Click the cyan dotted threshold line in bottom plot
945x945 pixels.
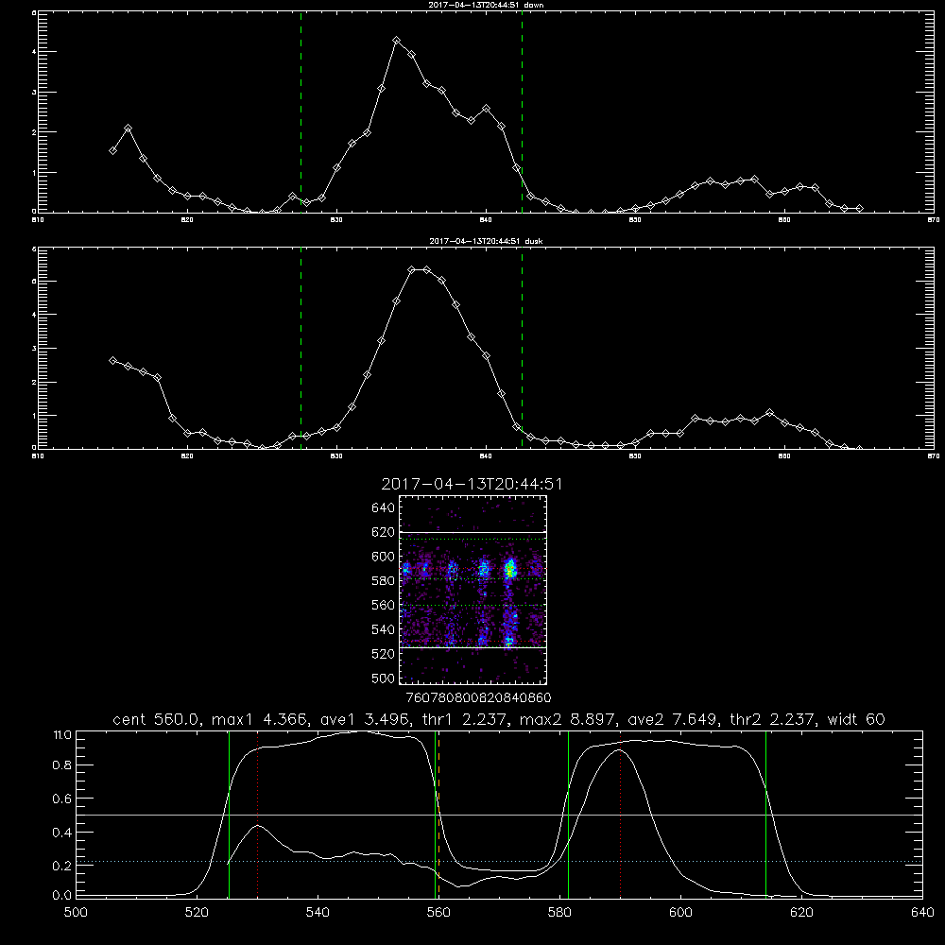click(499, 861)
